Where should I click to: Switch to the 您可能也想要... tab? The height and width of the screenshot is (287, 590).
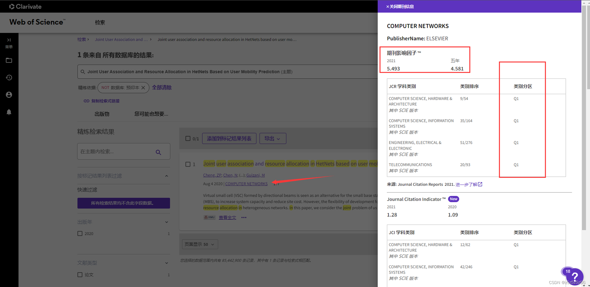coord(151,114)
